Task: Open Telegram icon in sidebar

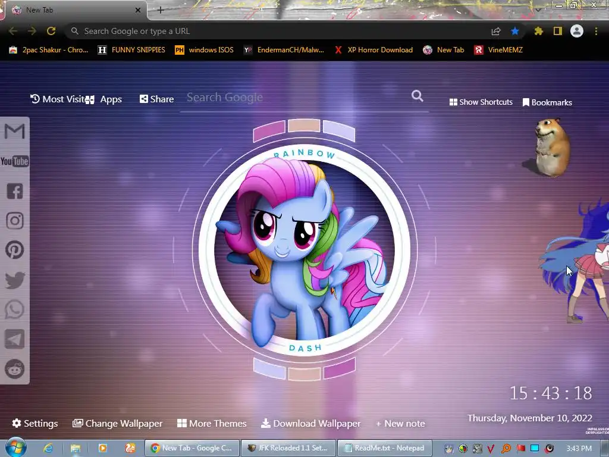Action: 15,339
